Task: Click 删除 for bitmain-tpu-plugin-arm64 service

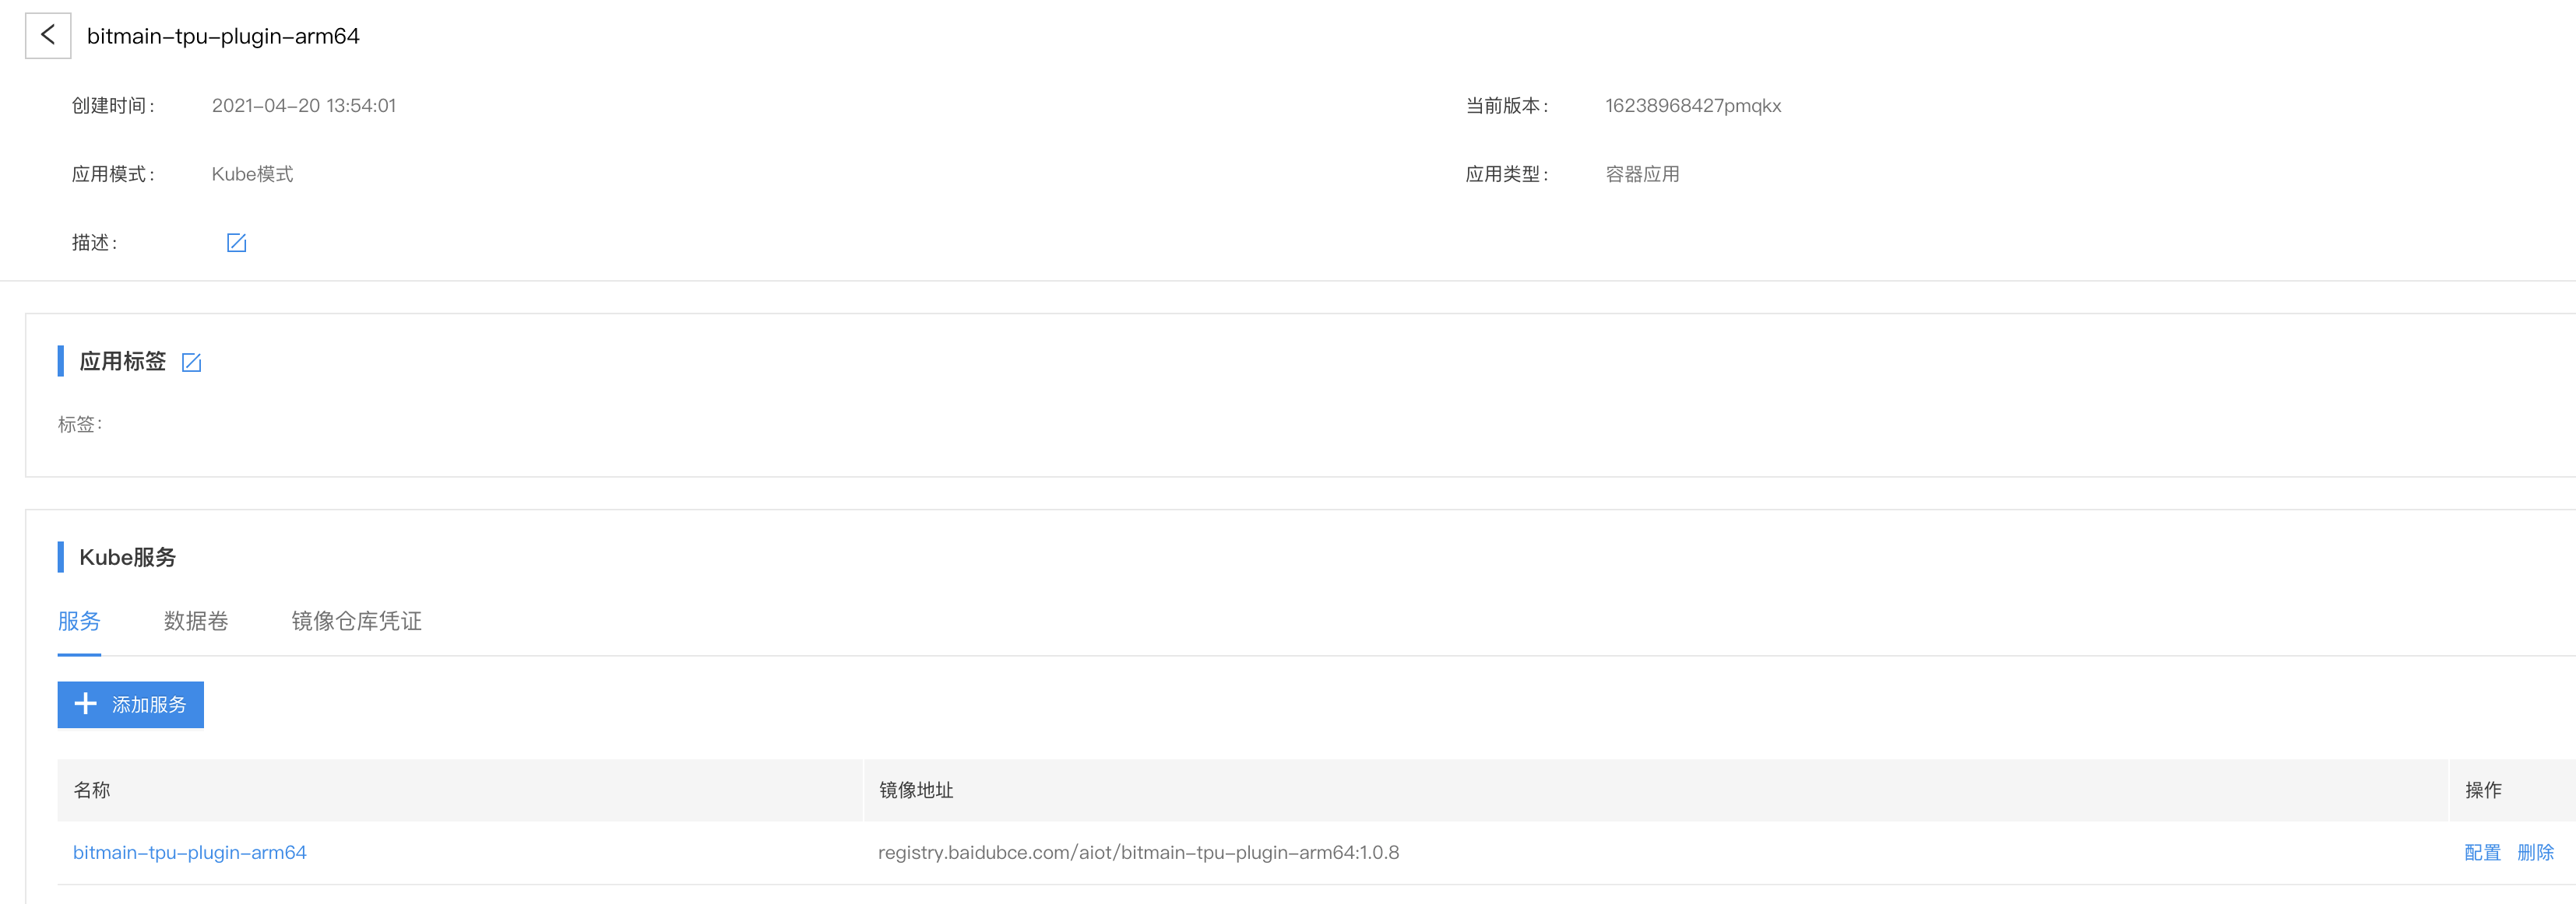Action: [2535, 852]
